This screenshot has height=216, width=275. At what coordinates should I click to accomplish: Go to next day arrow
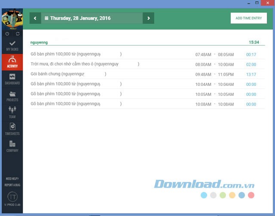point(148,18)
